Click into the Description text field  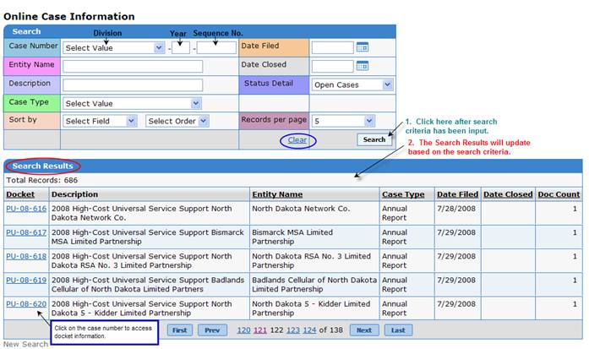[133, 85]
